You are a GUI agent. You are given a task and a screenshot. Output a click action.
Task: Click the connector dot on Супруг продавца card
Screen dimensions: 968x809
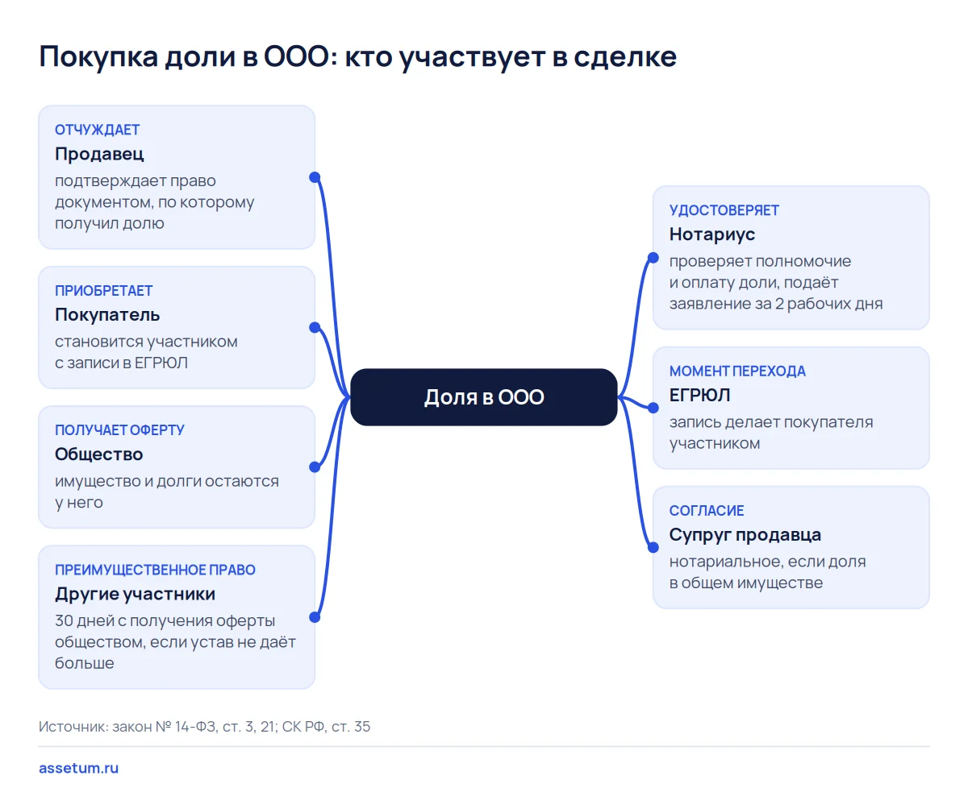pyautogui.click(x=653, y=547)
